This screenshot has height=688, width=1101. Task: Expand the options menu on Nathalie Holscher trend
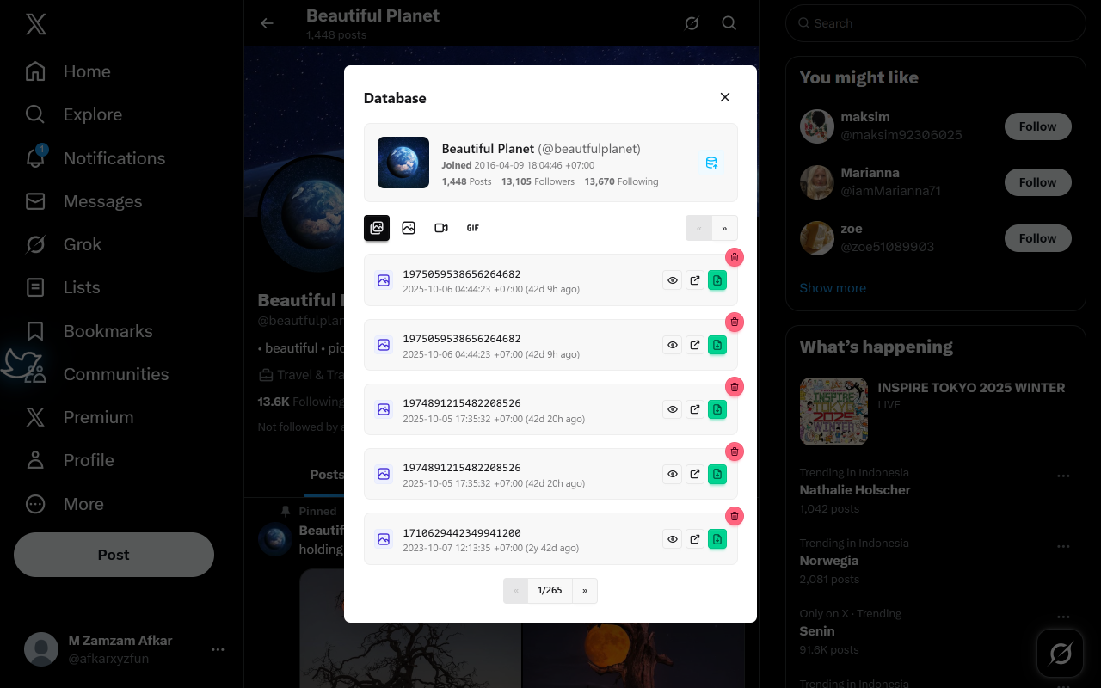1063,476
